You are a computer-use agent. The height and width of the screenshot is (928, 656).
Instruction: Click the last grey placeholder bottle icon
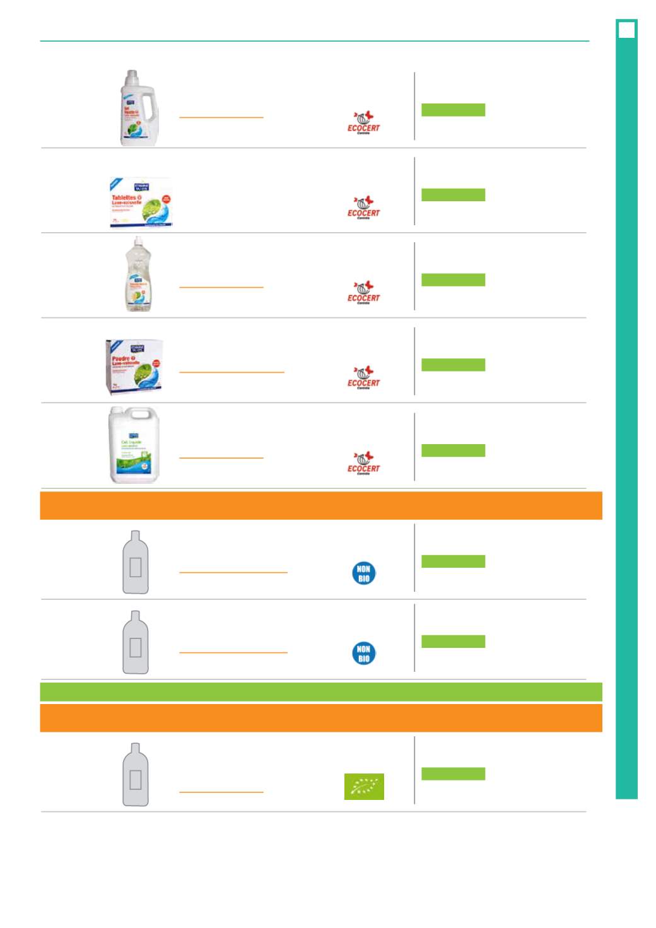(136, 775)
